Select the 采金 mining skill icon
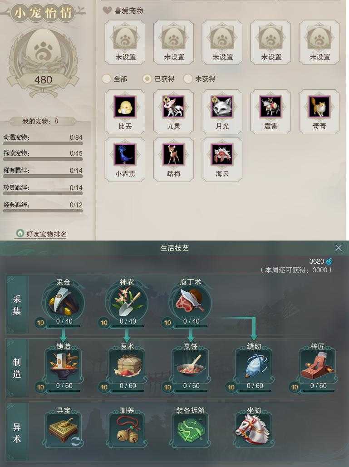The height and width of the screenshot is (467, 349). [x=64, y=303]
